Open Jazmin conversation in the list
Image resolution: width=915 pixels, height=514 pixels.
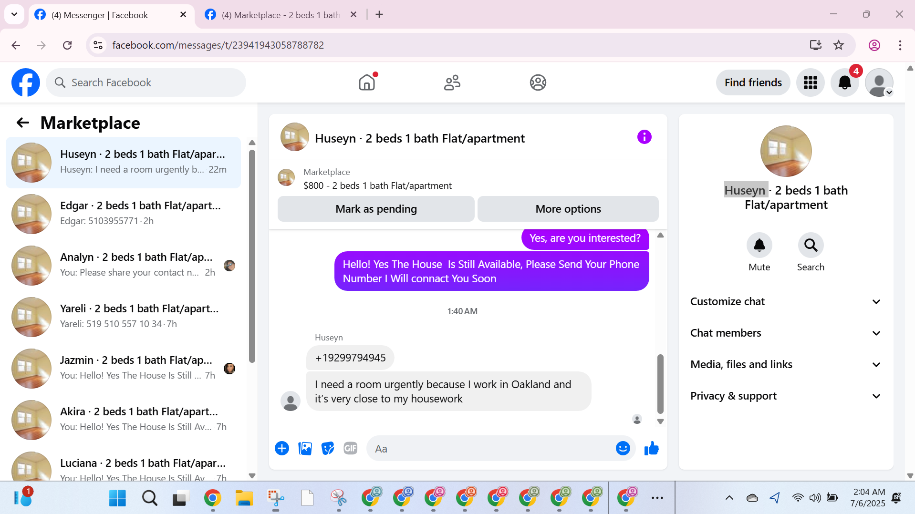[x=123, y=369]
